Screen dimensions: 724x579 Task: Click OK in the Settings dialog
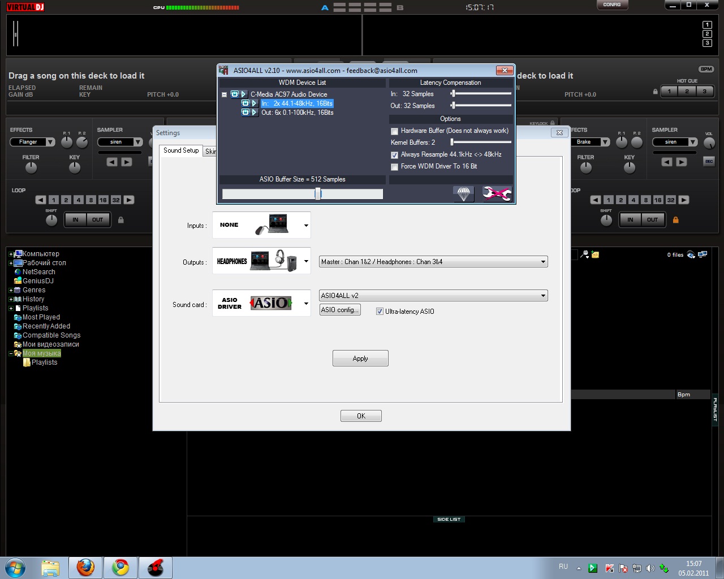click(361, 416)
